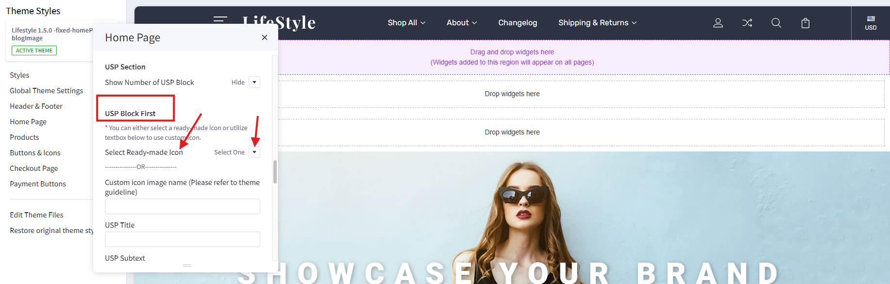Open the shopping cart bag icon
890x284 pixels.
click(805, 23)
